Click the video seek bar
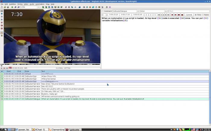This screenshot has width=211, height=131. [50, 64]
